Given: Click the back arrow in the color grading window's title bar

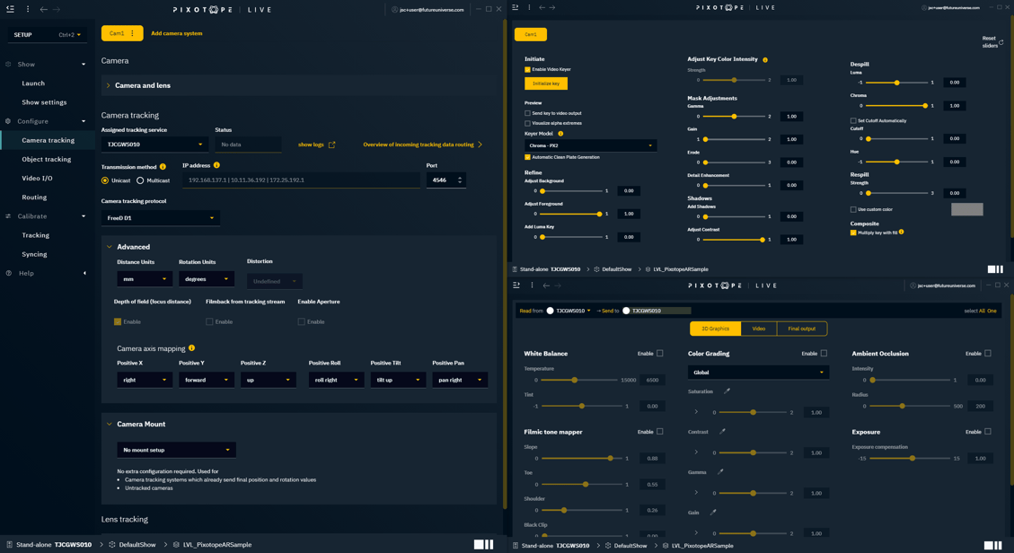Looking at the screenshot, I should click(x=546, y=285).
